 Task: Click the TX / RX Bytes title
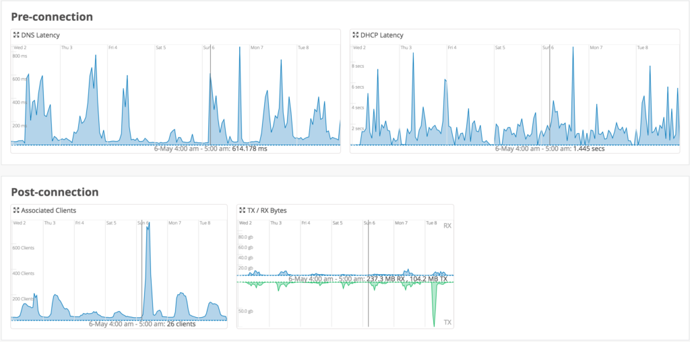pyautogui.click(x=267, y=210)
